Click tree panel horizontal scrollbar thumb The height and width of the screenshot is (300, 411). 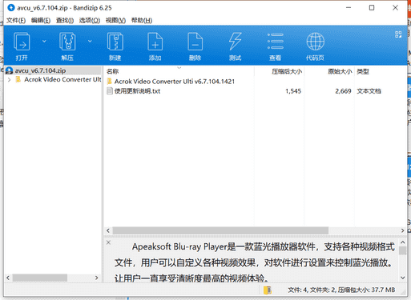click(x=40, y=278)
